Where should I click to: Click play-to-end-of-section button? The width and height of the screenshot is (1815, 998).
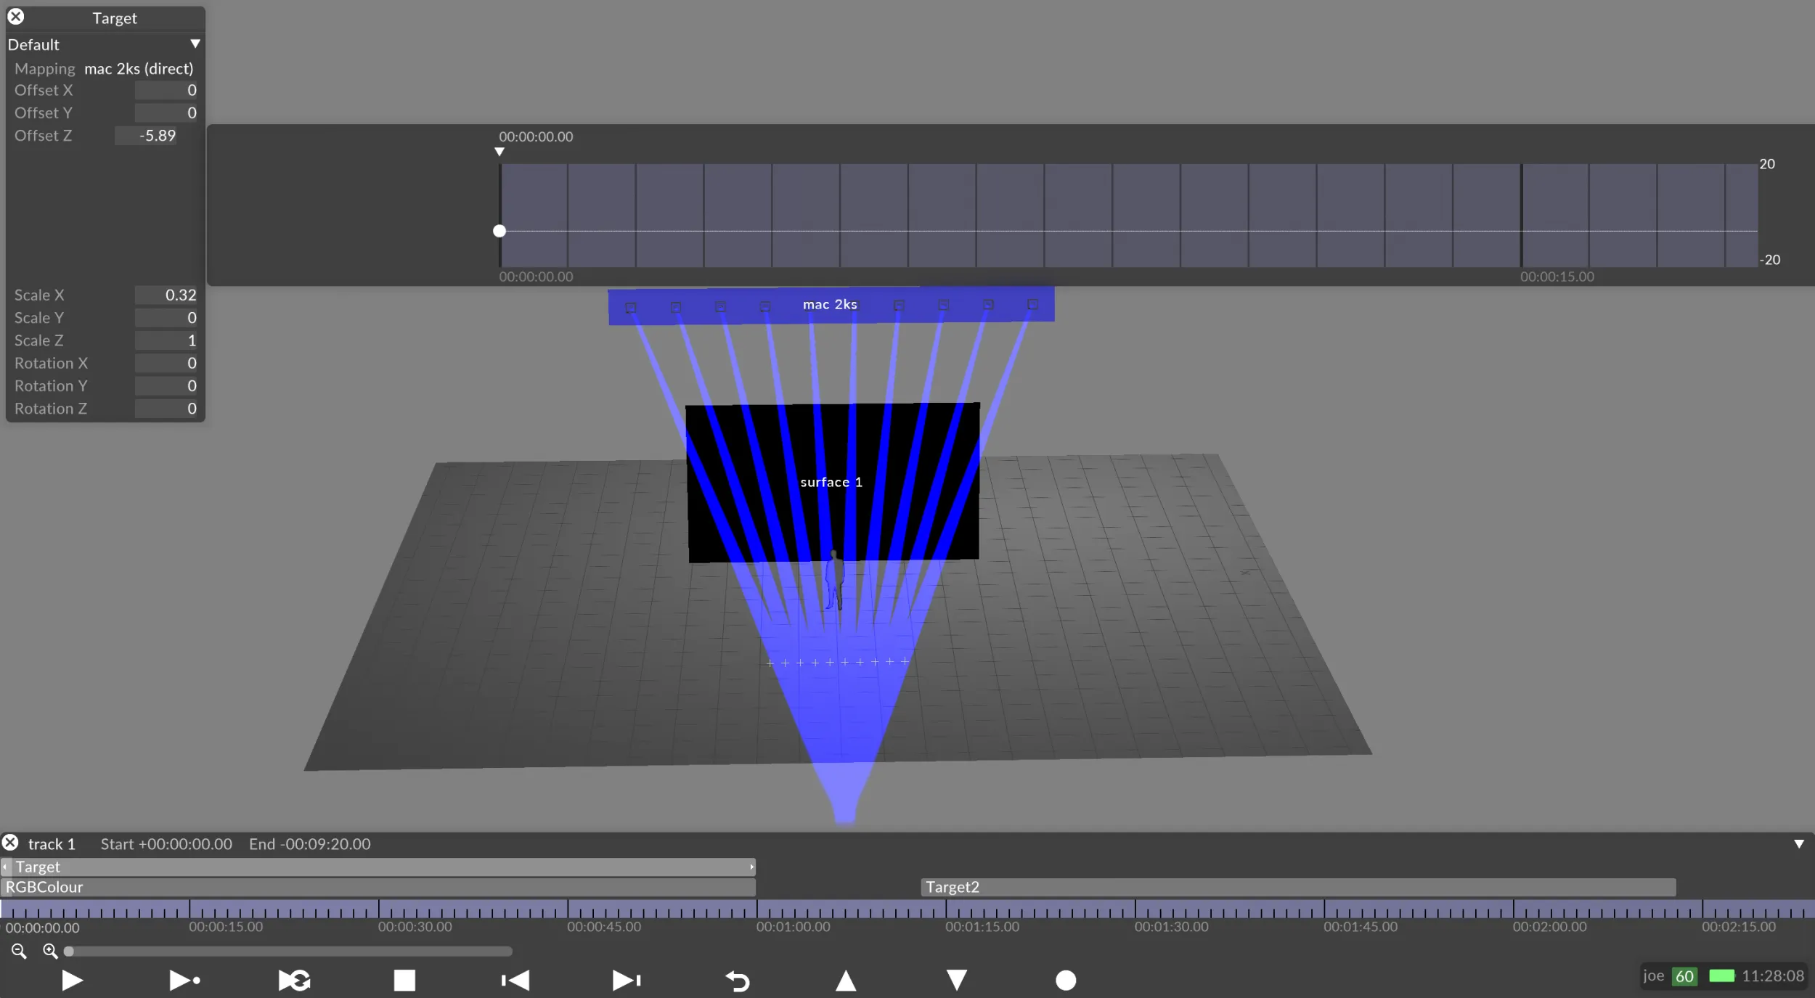tap(184, 981)
